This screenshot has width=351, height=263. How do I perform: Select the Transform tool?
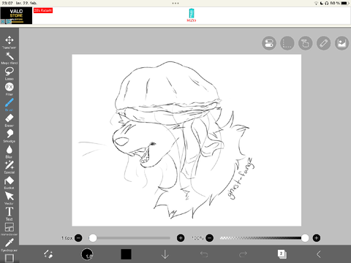10,42
